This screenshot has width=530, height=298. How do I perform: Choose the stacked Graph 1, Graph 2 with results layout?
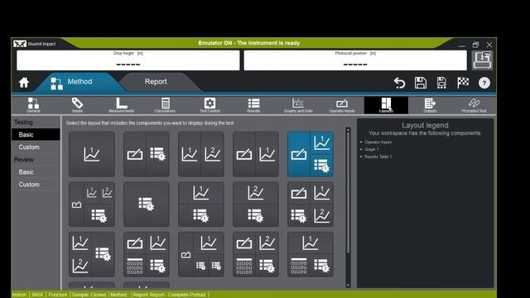click(x=92, y=254)
